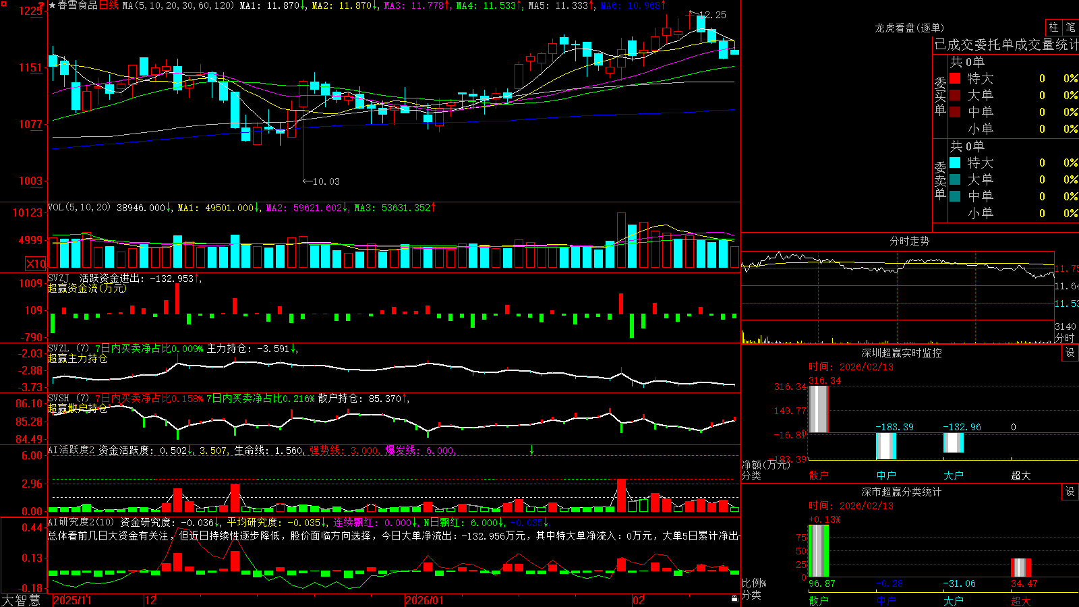
Task: Click the -183.39 中户 bar value
Action: click(x=894, y=427)
